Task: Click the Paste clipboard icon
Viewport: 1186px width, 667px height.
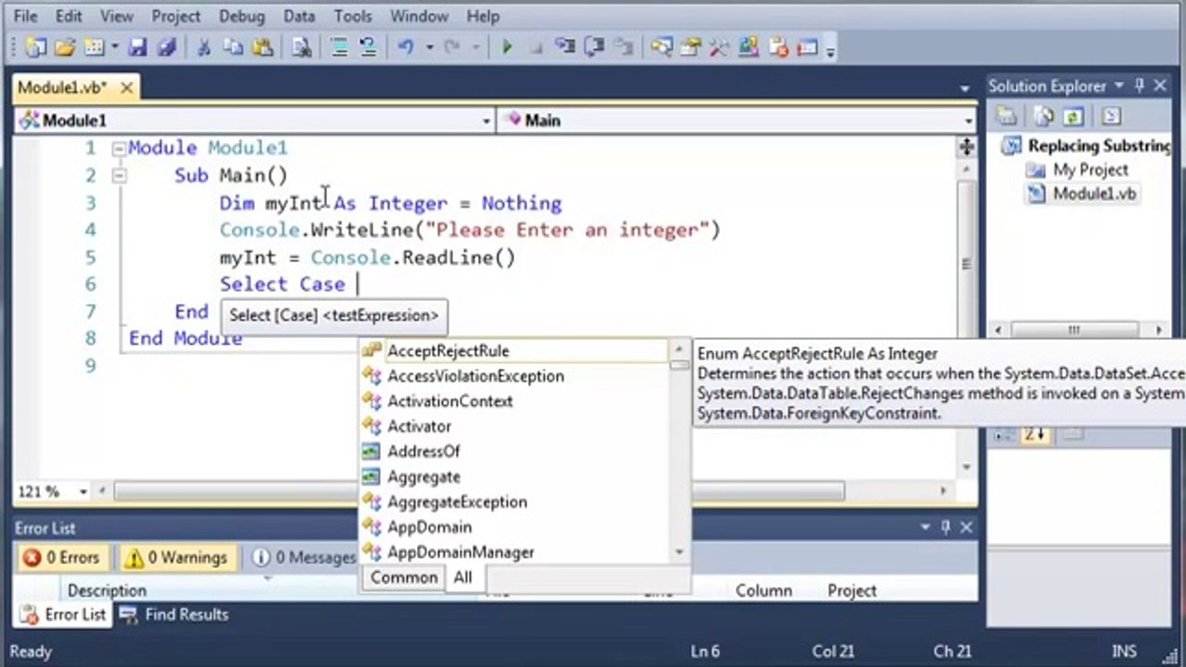Action: pyautogui.click(x=262, y=47)
